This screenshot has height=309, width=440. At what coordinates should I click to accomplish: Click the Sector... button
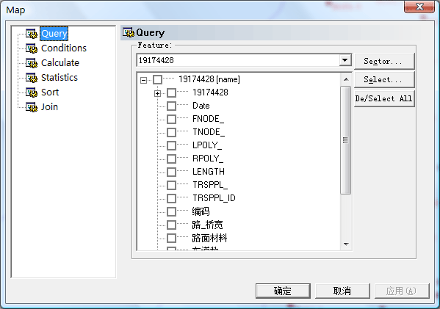pos(384,61)
